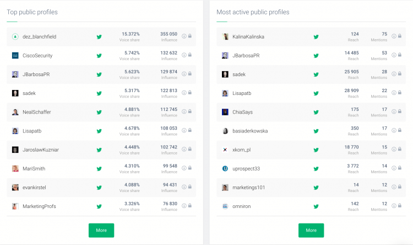The image size is (413, 245).
Task: Open the dez_blanchfield profile name
Action: (x=40, y=37)
